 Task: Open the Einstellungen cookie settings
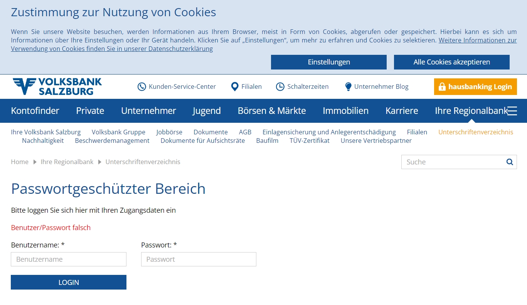click(329, 62)
